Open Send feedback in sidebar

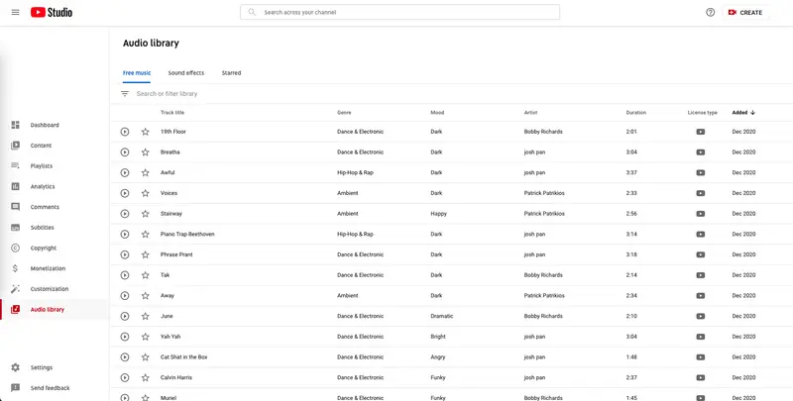(50, 388)
